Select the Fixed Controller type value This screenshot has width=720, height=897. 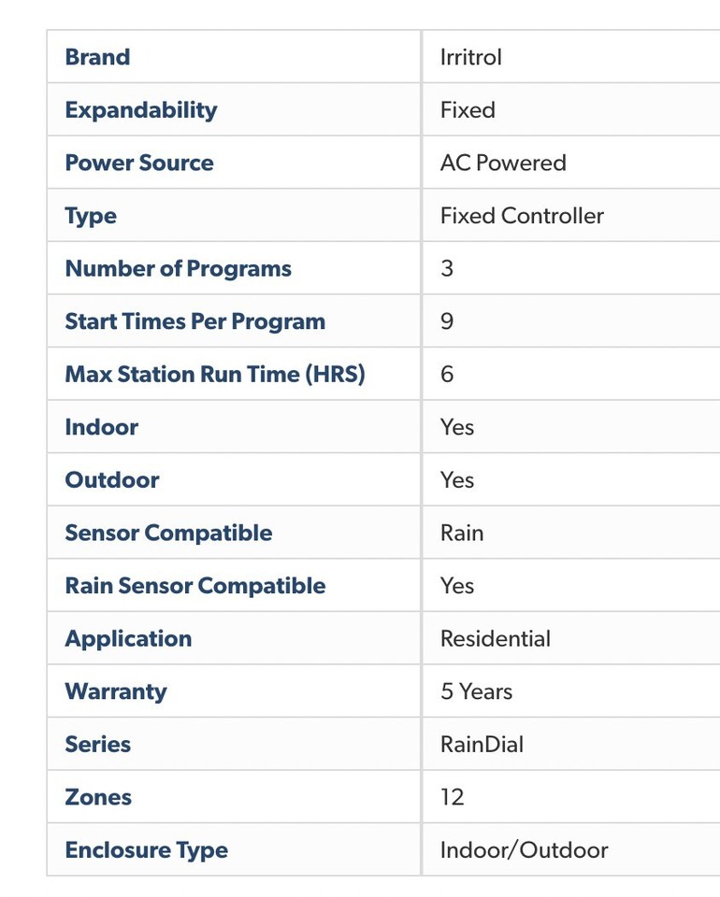click(x=522, y=216)
